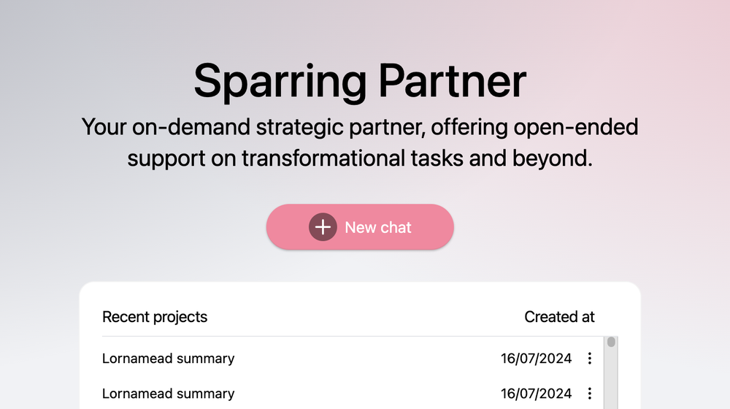Click the Recent projects column header
This screenshot has width=730, height=409.
coord(155,317)
